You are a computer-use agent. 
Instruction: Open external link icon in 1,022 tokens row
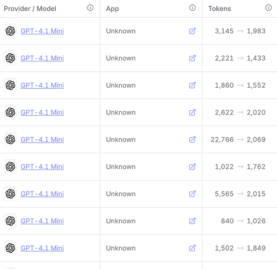[192, 167]
